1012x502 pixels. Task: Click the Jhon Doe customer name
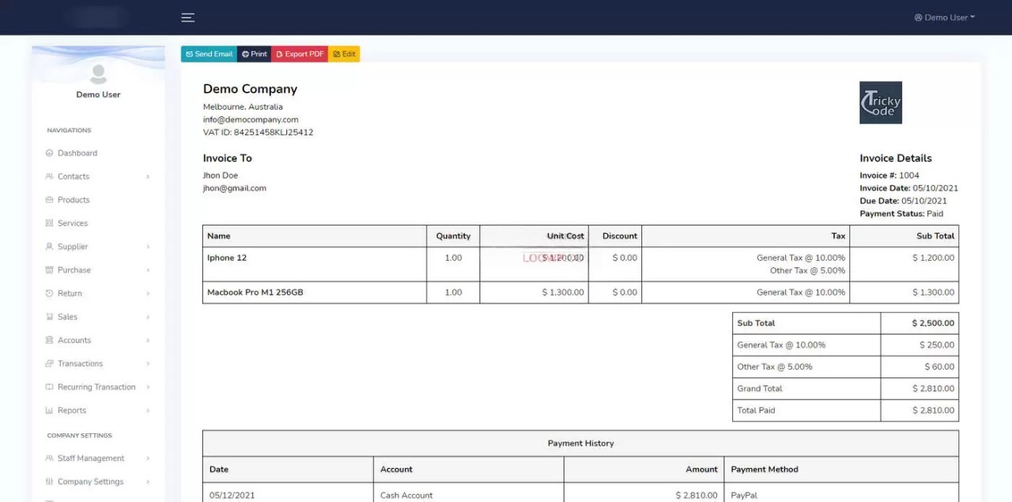tap(221, 176)
